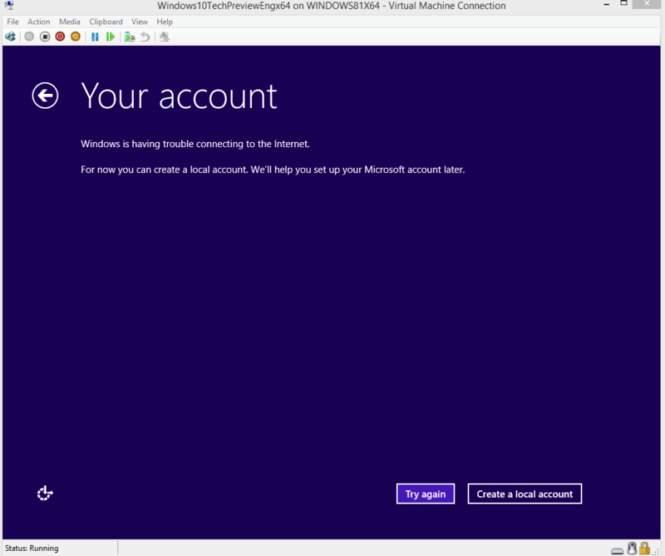The width and height of the screenshot is (665, 556).
Task: Close the Virtual Machine Connection window
Action: pos(647,4)
